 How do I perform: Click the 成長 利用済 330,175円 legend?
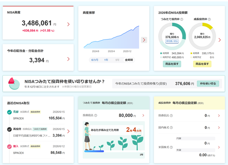(x=202, y=53)
